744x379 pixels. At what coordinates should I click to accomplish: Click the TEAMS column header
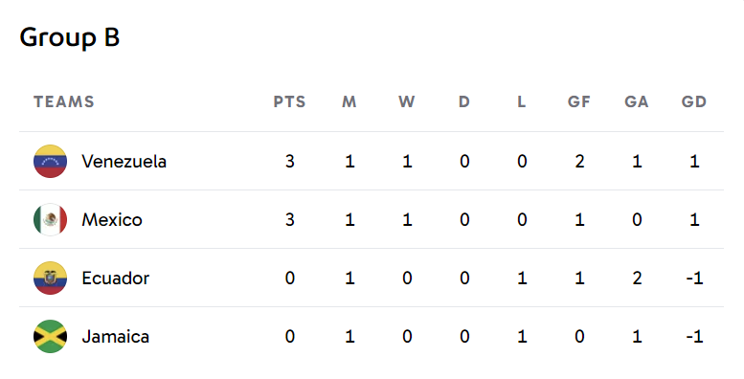[64, 101]
